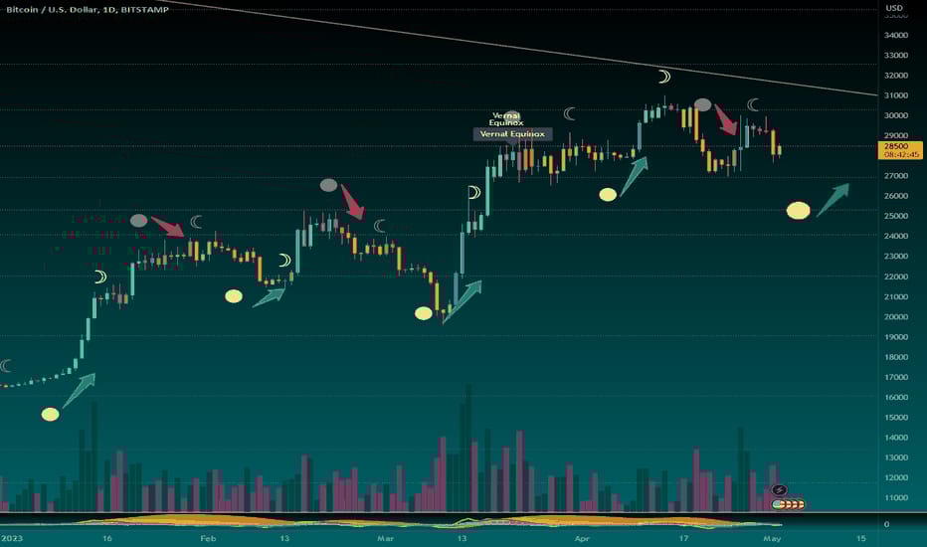
Task: Select the crescent moon above 31000 peak
Action: [x=664, y=77]
